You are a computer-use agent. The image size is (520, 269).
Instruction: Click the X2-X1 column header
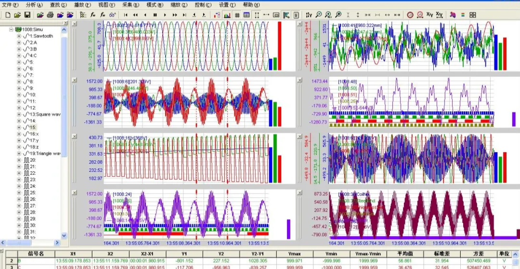(x=148, y=254)
